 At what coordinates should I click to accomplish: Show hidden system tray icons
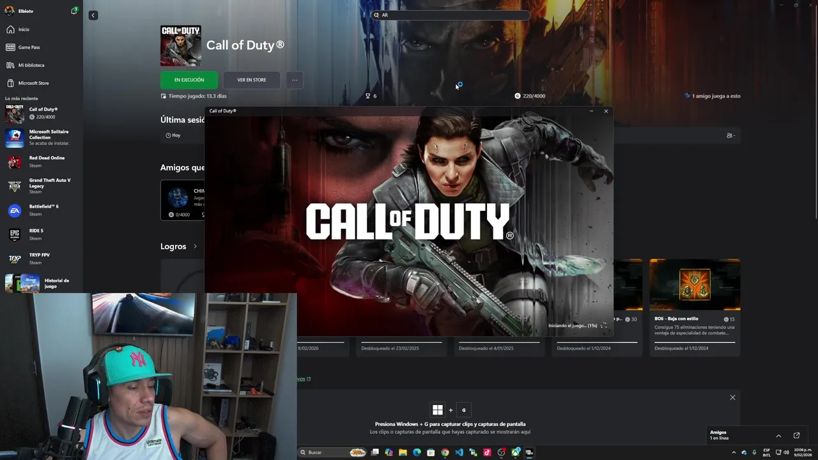click(x=734, y=452)
